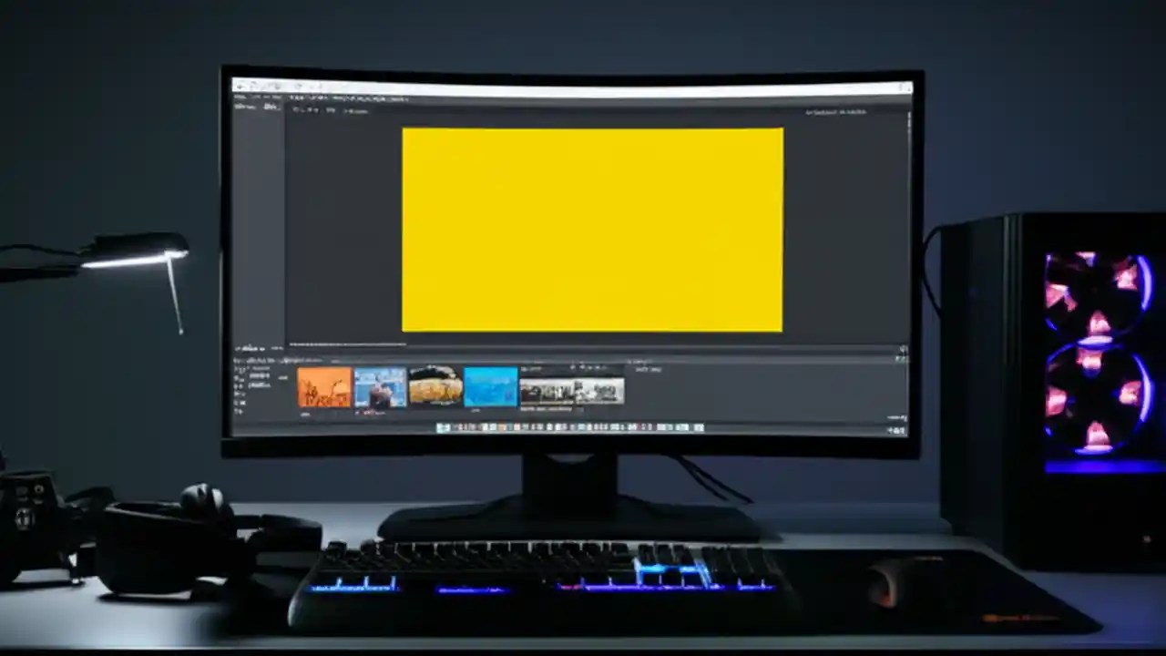The image size is (1166, 656).
Task: Select the orange clip thumbnail in the timeline
Action: pos(323,387)
